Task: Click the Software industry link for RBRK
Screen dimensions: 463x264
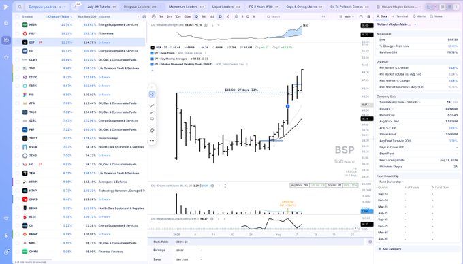Action: [104, 86]
